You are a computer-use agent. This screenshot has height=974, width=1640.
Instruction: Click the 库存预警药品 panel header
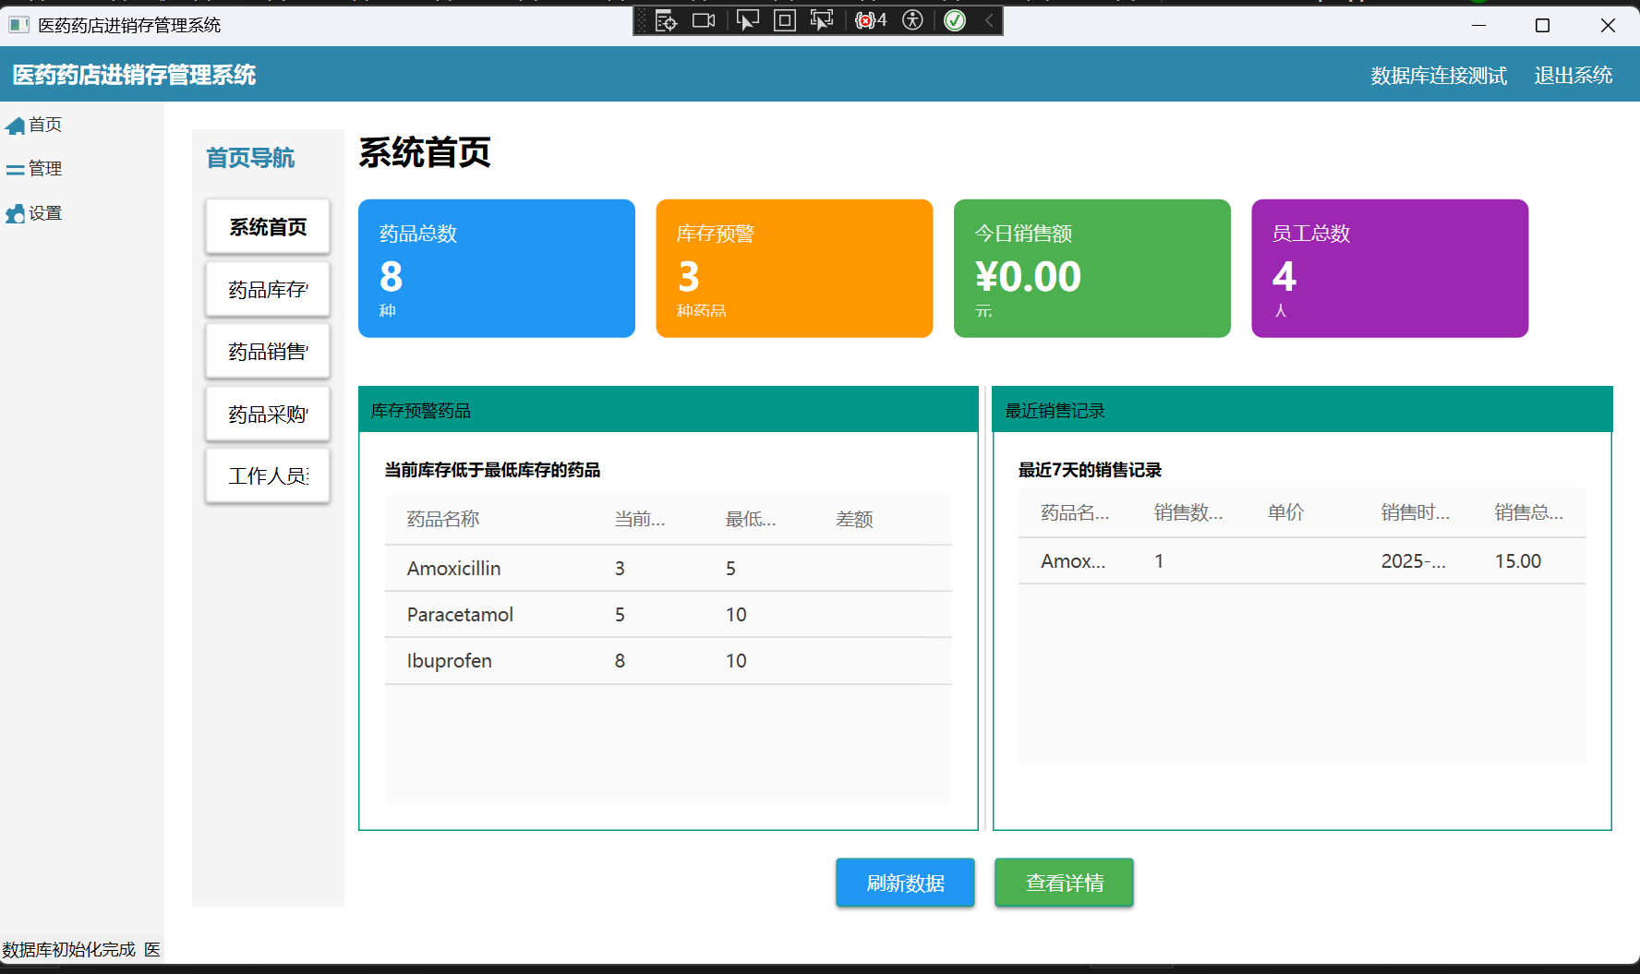click(669, 410)
